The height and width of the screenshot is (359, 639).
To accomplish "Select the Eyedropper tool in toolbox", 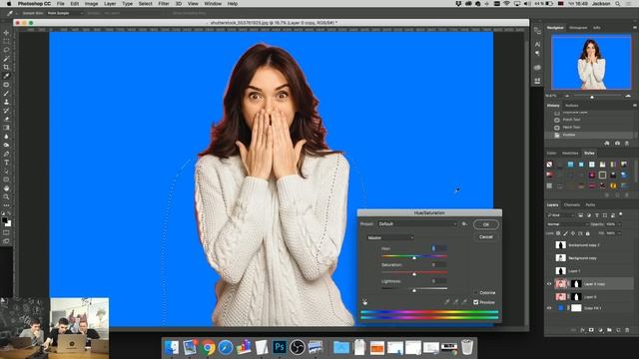I will click(6, 76).
